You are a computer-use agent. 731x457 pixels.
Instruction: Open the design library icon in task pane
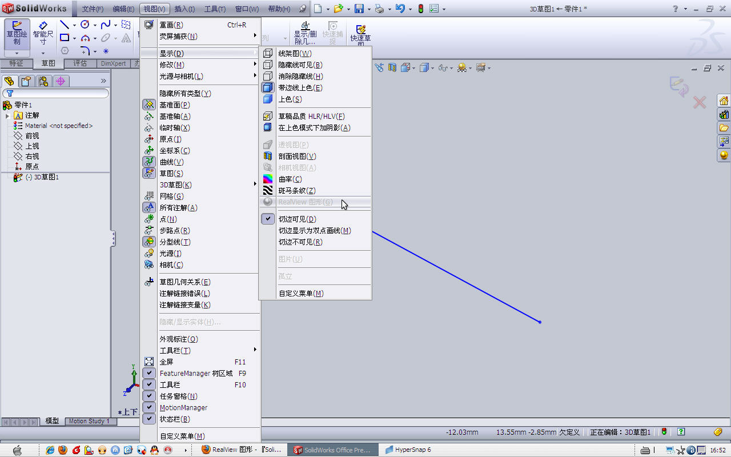click(x=724, y=114)
